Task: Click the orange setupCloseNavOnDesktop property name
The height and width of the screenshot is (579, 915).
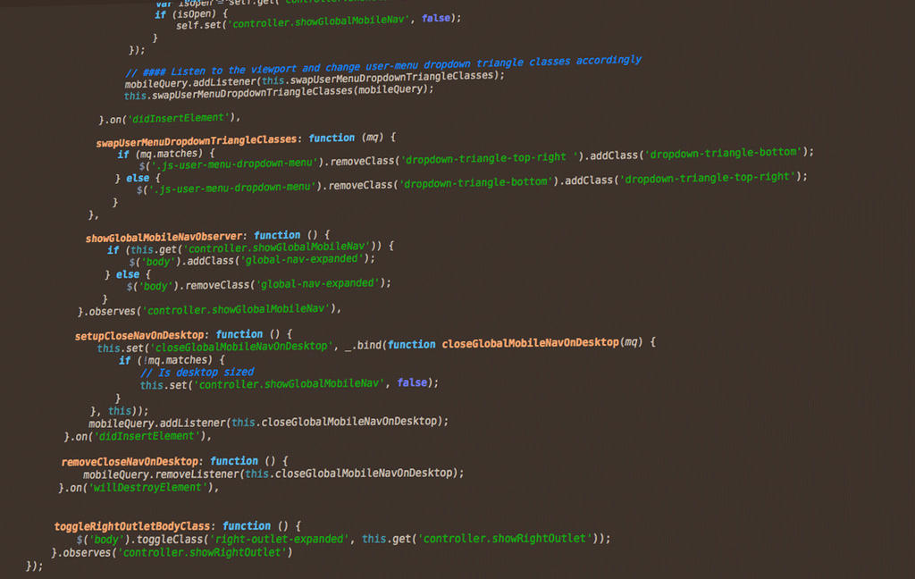Action: point(139,336)
